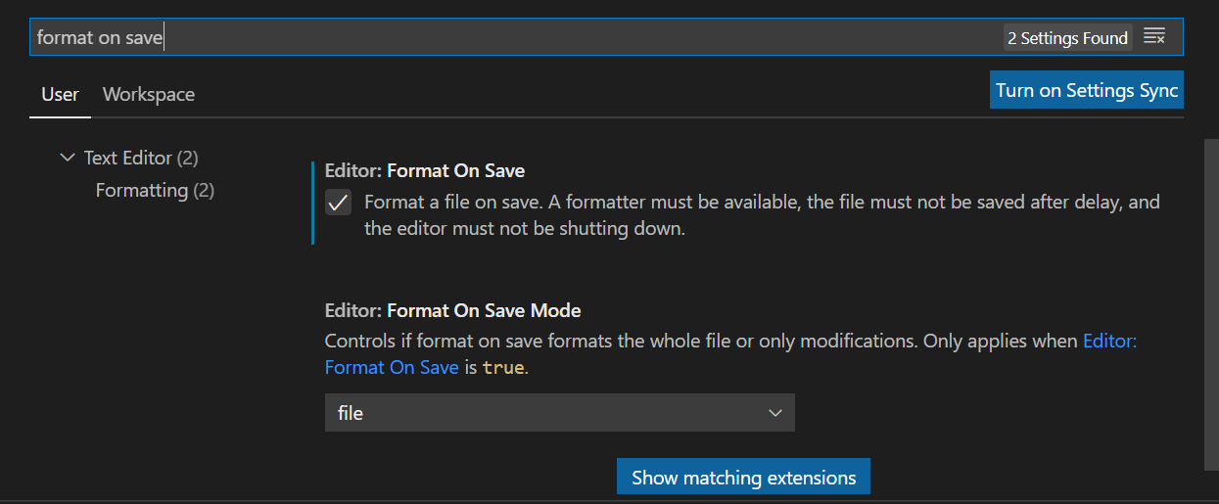Click the Clear Settings Search Input icon
Viewport: 1219px width, 504px height.
click(x=1154, y=37)
